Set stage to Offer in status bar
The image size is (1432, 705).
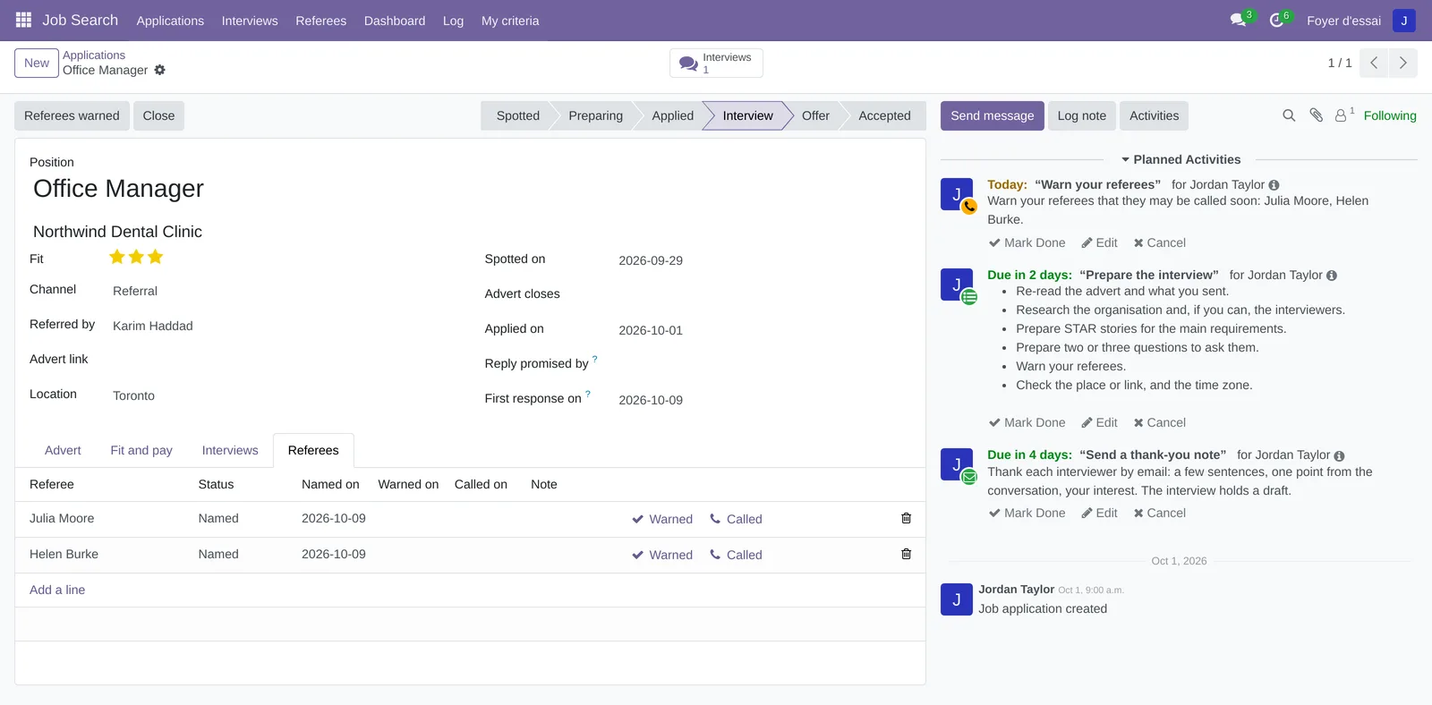(815, 115)
